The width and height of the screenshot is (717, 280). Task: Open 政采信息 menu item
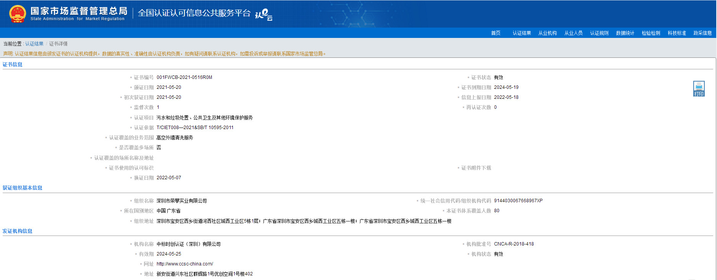coord(702,33)
